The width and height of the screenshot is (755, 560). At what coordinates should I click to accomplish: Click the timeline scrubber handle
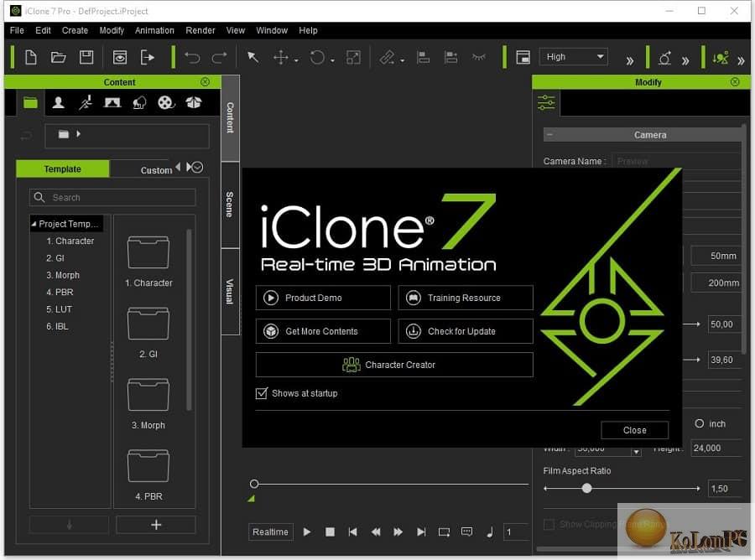click(x=254, y=484)
